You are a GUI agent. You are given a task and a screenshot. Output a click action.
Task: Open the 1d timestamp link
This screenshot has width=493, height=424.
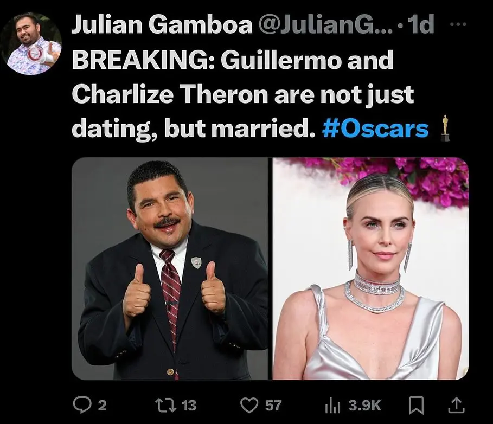421,24
